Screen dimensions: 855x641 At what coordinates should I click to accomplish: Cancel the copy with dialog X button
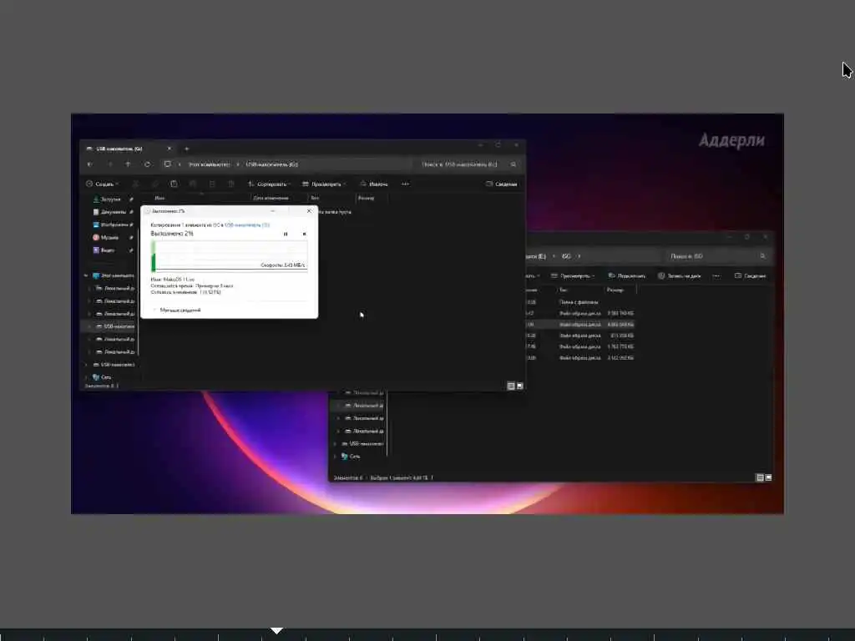[309, 211]
